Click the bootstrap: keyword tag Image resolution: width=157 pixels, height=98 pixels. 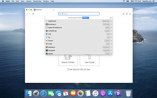(x=106, y=24)
